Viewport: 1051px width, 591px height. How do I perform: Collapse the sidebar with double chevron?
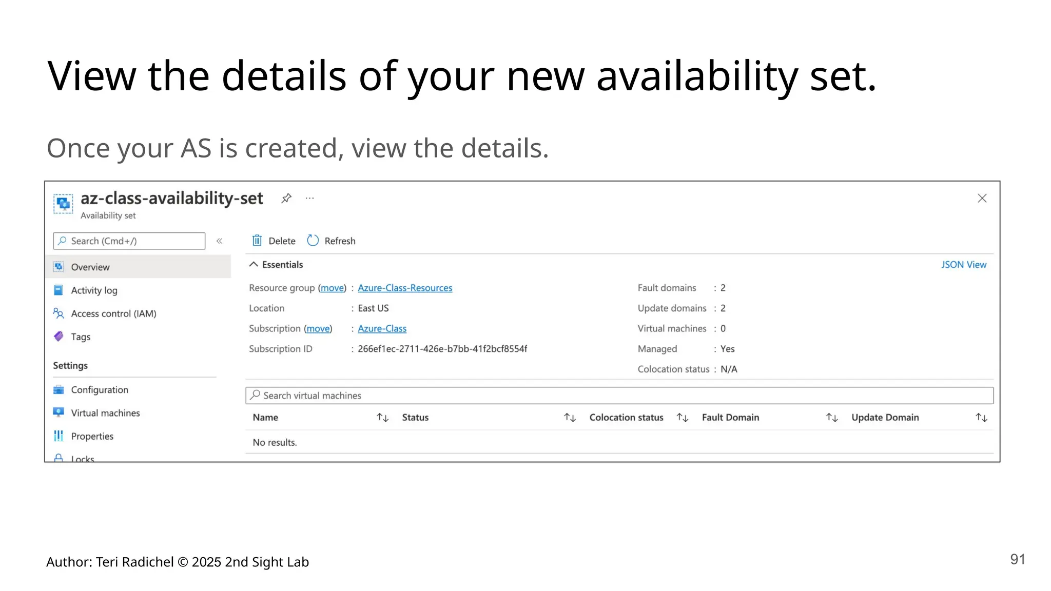[219, 241]
